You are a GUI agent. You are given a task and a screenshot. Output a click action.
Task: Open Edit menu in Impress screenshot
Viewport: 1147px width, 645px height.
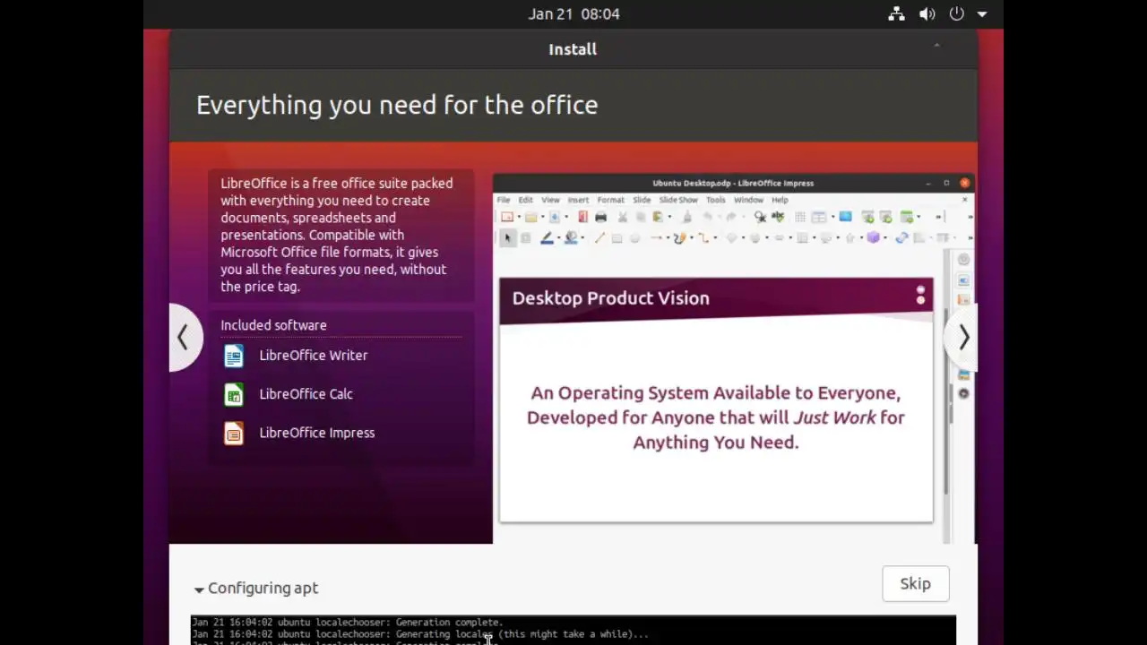pos(525,200)
